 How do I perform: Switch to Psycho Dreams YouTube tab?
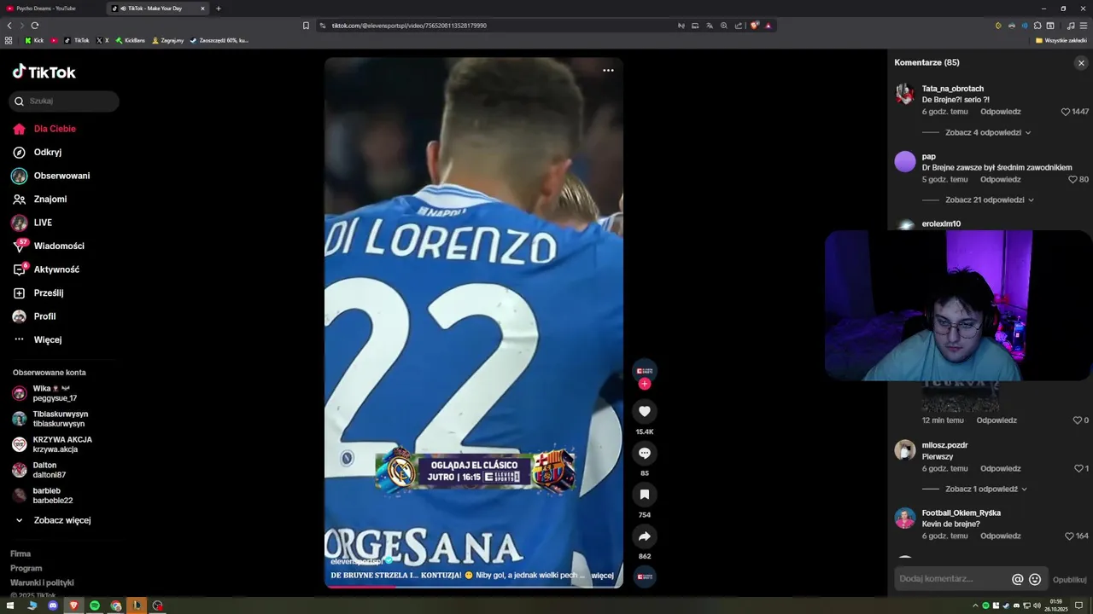(x=51, y=9)
